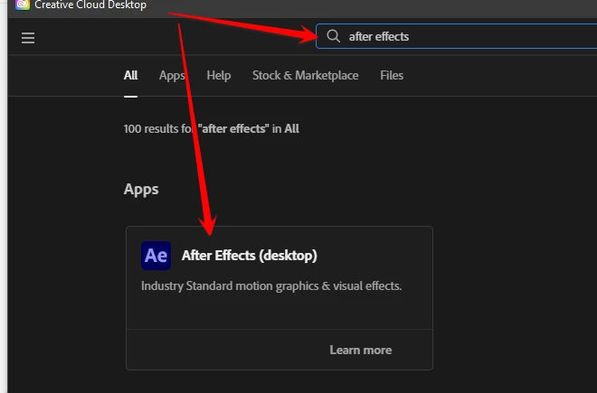597x393 pixels.
Task: Select the Stock & Marketplace tab
Action: 306,75
